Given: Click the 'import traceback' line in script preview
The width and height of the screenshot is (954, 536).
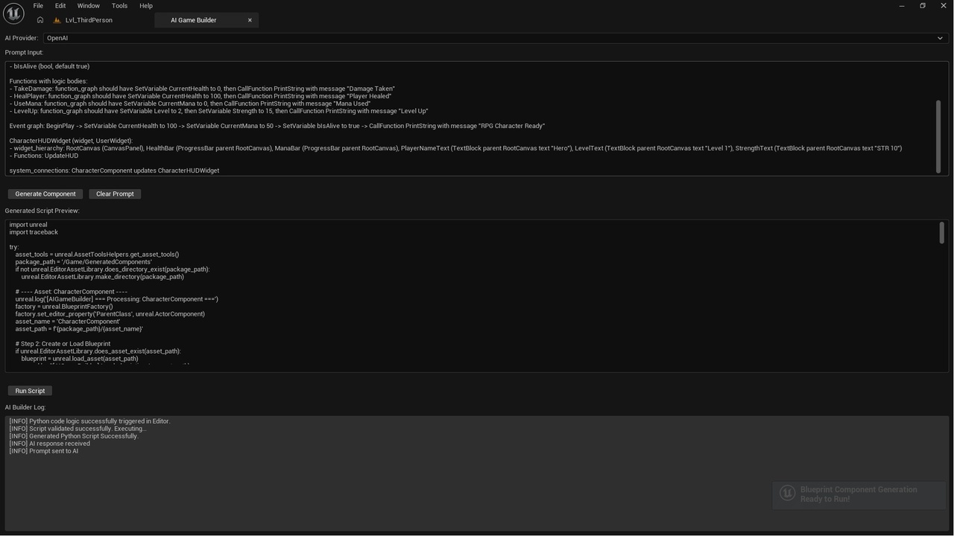Looking at the screenshot, I should [34, 232].
